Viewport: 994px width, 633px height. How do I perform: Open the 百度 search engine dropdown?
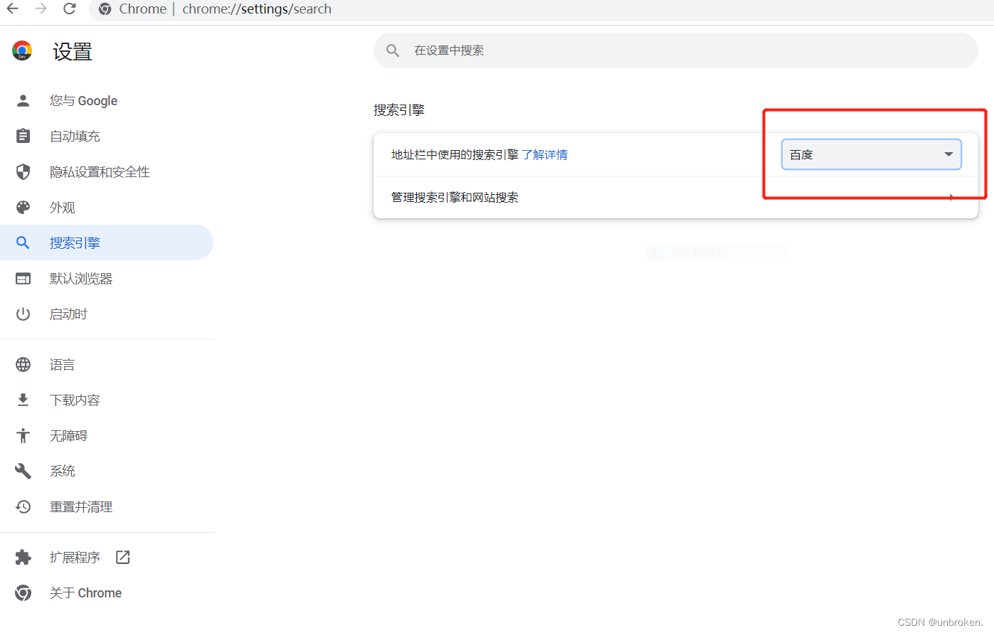(x=872, y=154)
